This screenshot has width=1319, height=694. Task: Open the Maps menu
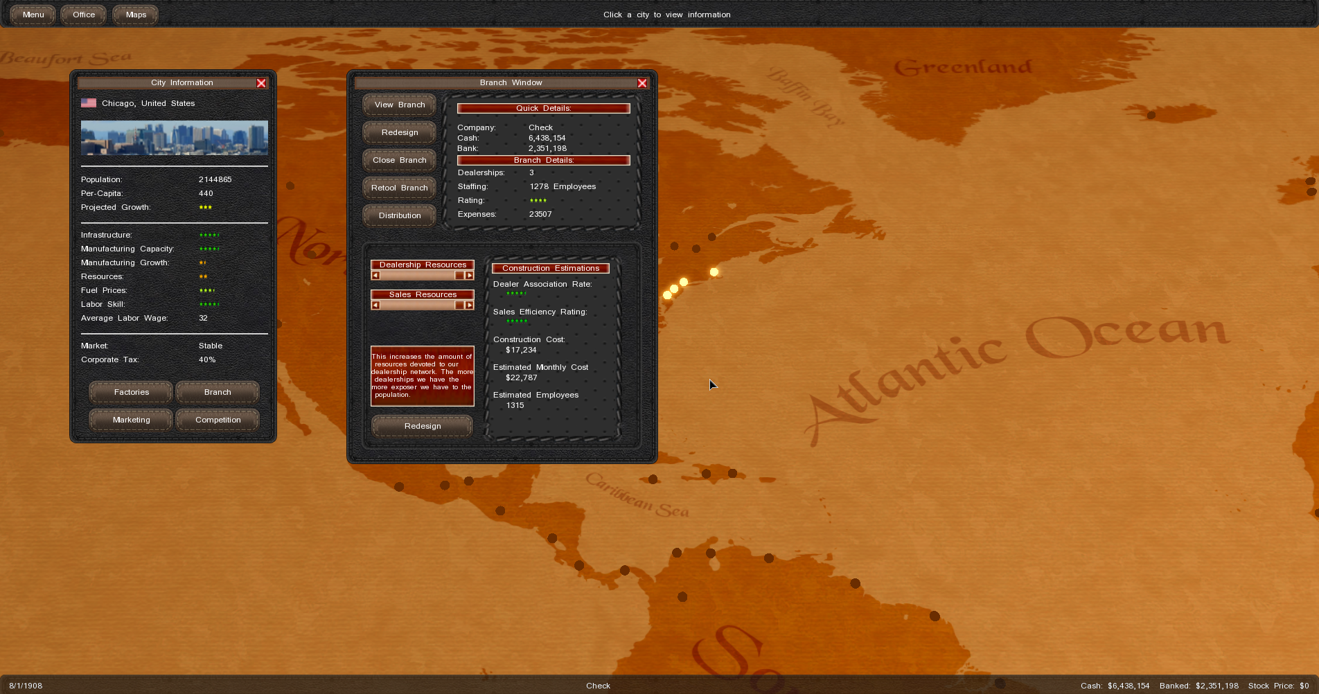pyautogui.click(x=136, y=15)
